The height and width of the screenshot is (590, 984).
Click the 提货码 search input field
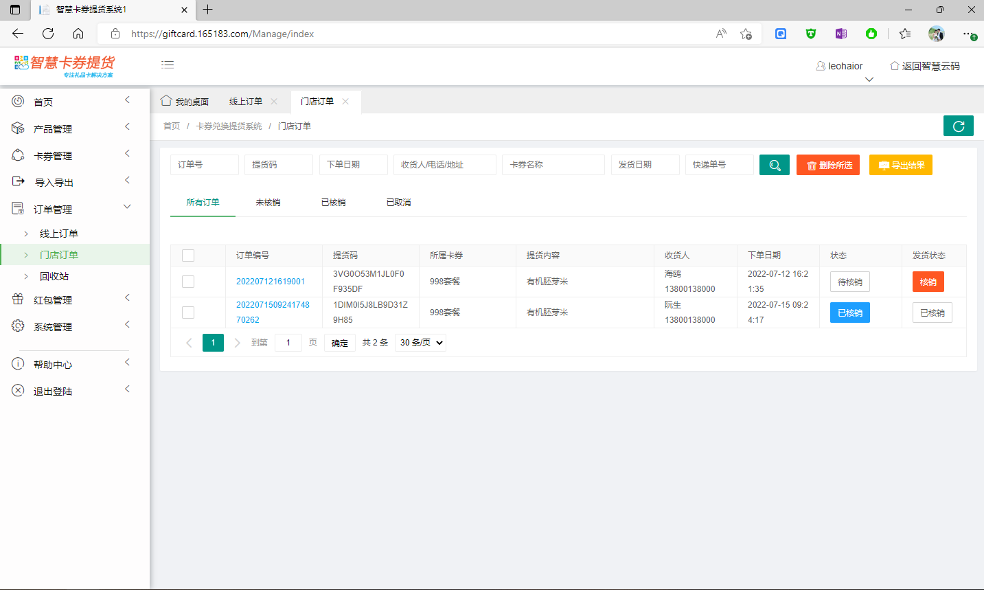point(278,165)
